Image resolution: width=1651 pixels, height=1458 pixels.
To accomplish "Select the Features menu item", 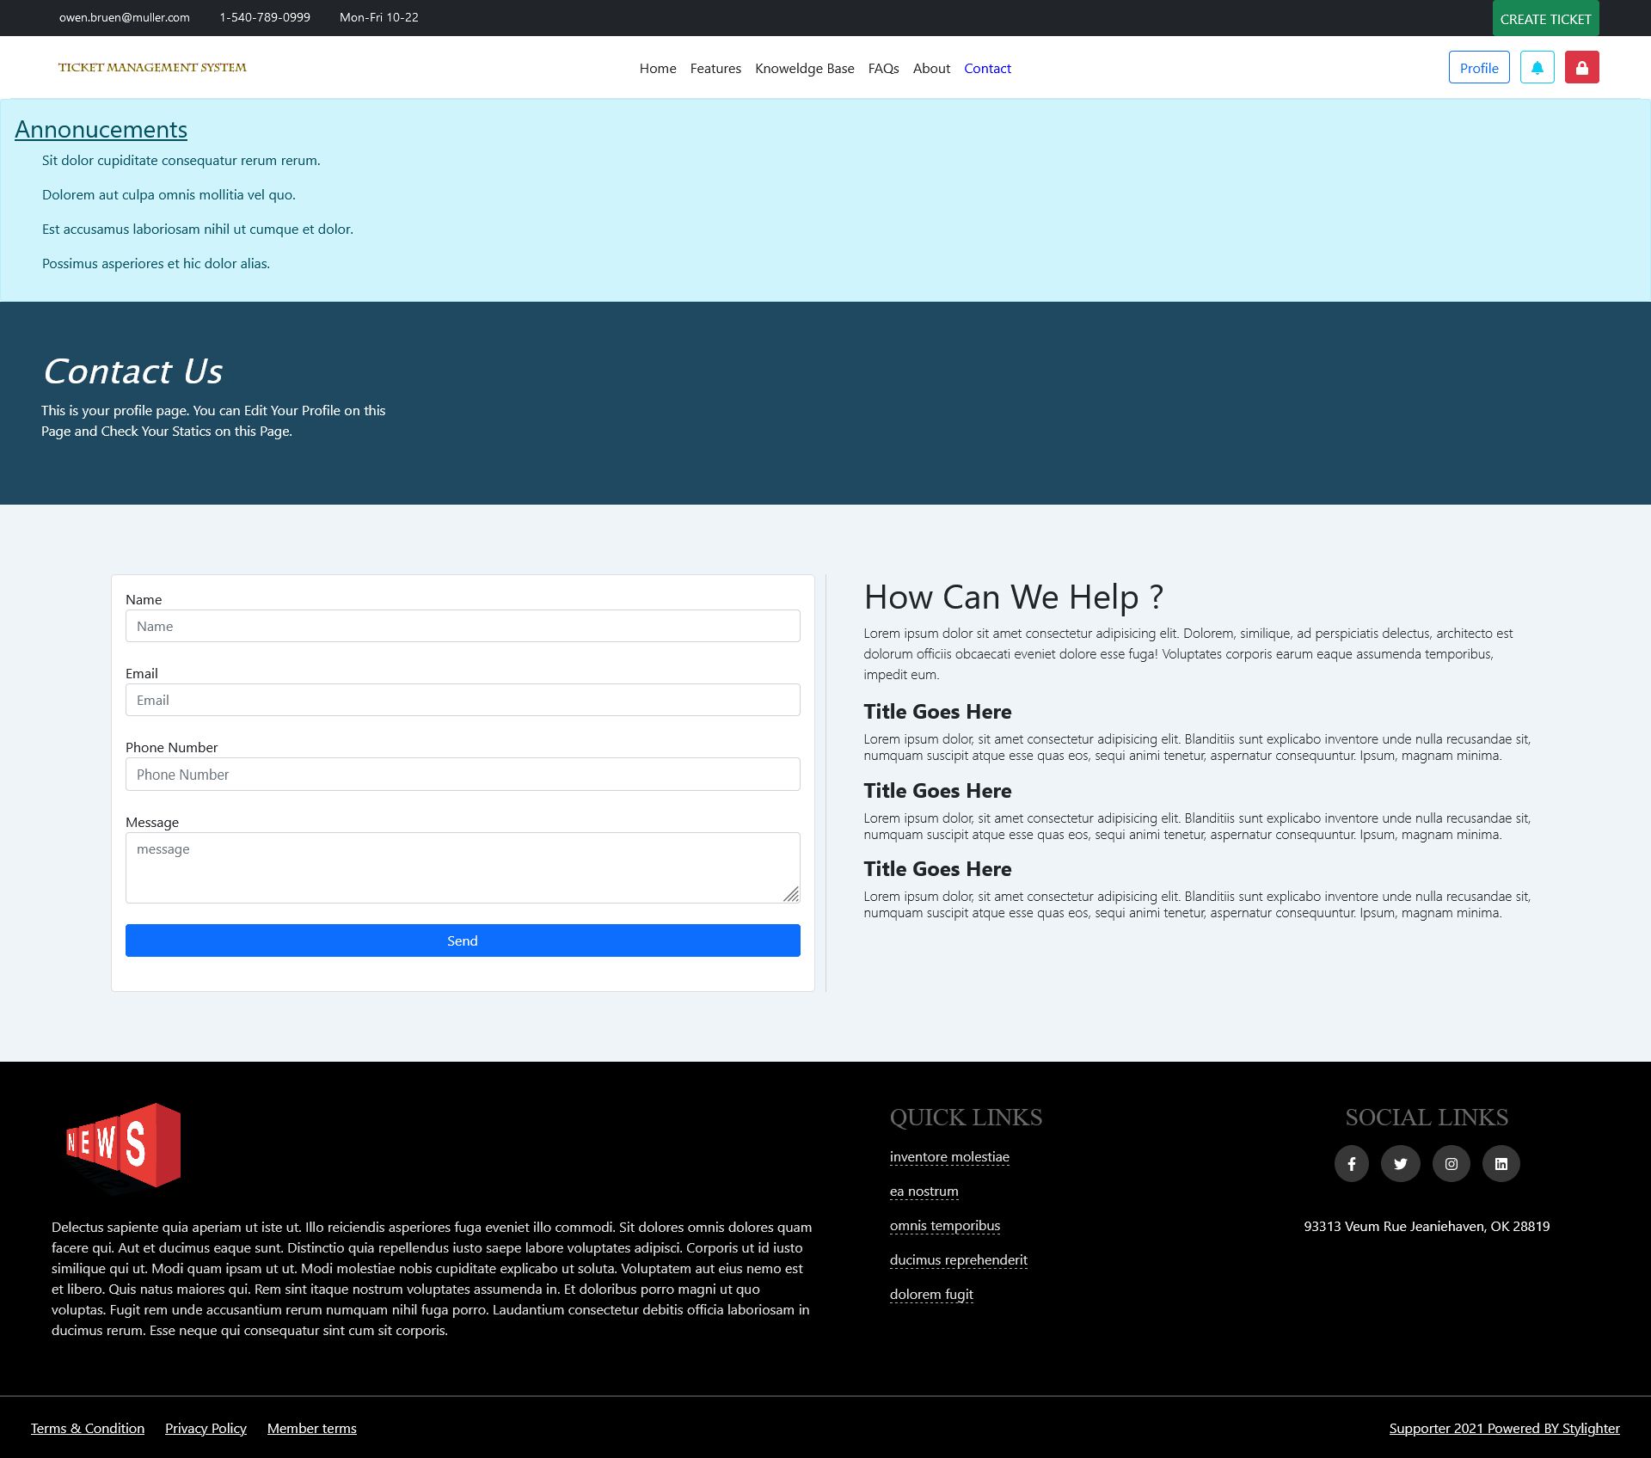I will [715, 69].
